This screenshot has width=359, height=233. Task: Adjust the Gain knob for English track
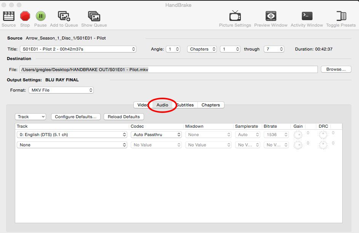(298, 135)
